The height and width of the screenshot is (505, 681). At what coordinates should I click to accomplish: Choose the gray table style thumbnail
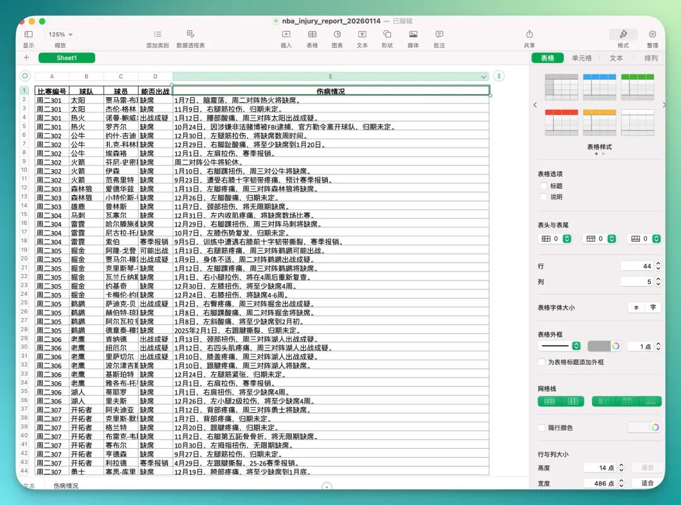tap(561, 87)
